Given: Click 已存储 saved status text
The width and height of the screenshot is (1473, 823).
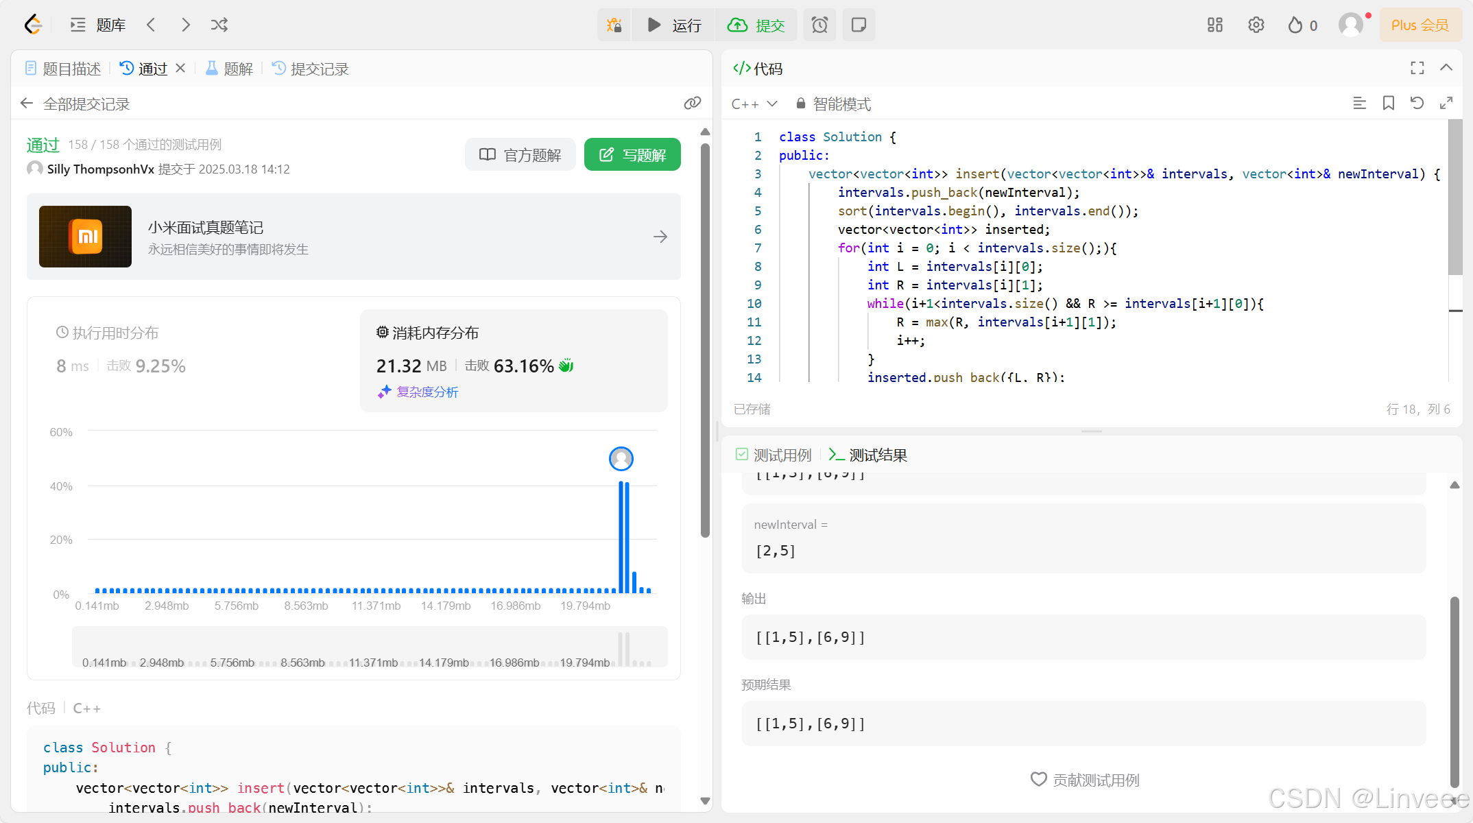Looking at the screenshot, I should pos(752,409).
